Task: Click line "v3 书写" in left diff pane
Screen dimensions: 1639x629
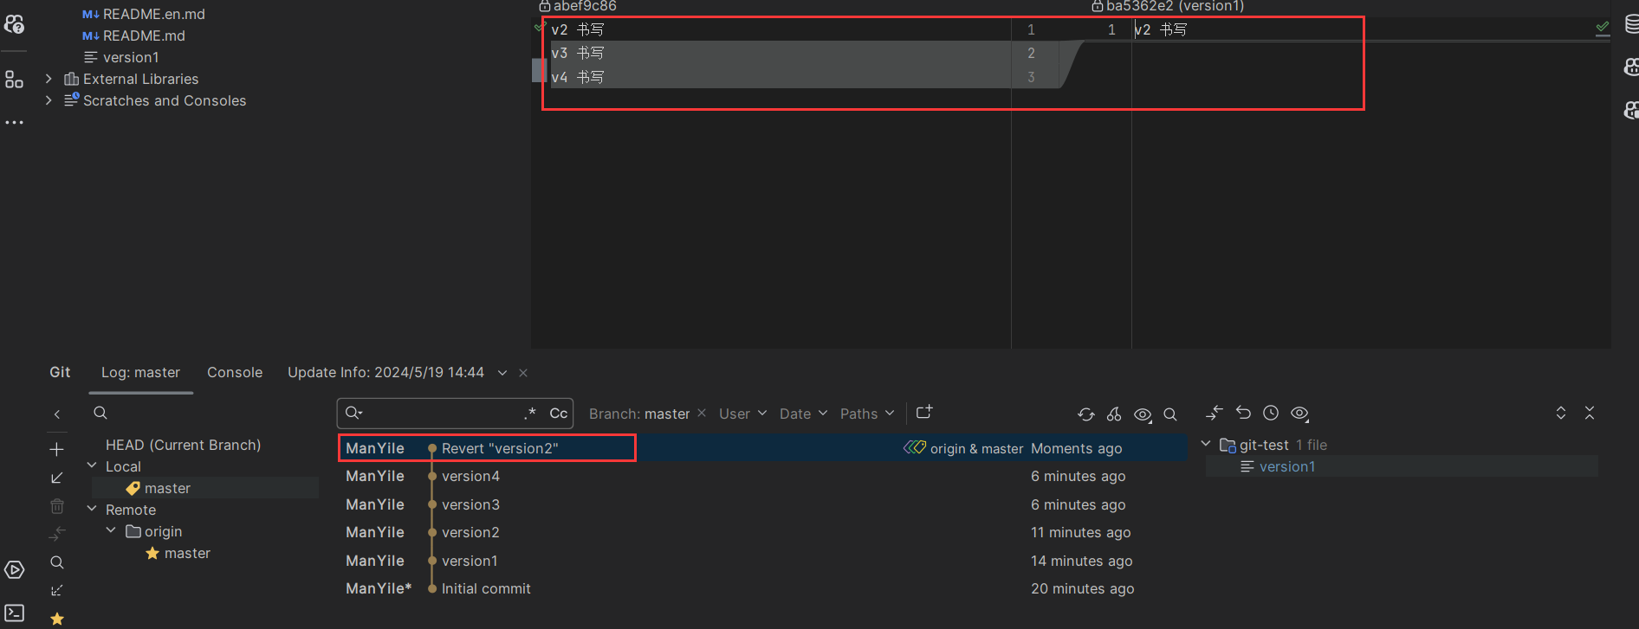Action: coord(578,53)
